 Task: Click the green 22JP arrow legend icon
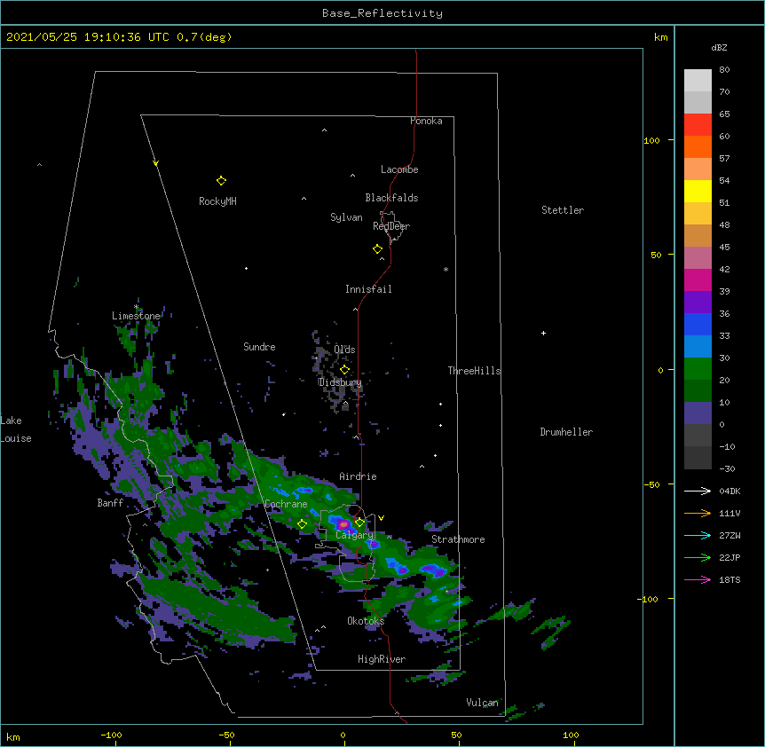(x=698, y=557)
